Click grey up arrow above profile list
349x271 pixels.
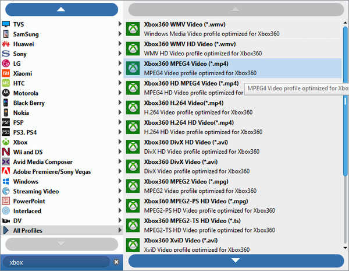pyautogui.click(x=236, y=9)
